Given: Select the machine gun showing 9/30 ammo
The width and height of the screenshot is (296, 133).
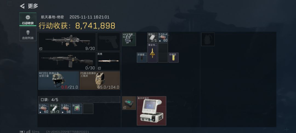Looking at the screenshot, I should (67, 42).
